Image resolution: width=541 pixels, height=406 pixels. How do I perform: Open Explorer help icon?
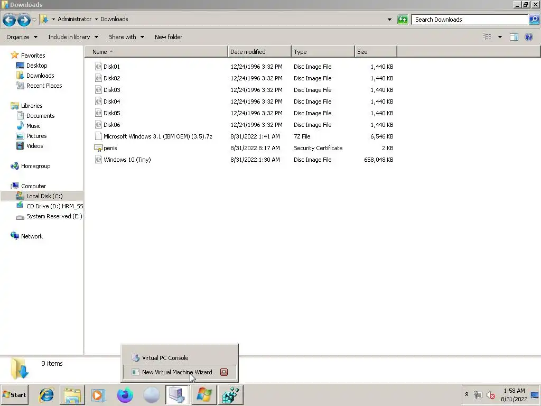pyautogui.click(x=528, y=37)
